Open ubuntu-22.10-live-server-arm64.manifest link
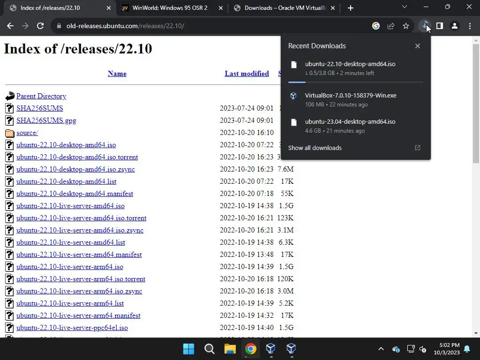The image size is (480, 360). click(78, 315)
